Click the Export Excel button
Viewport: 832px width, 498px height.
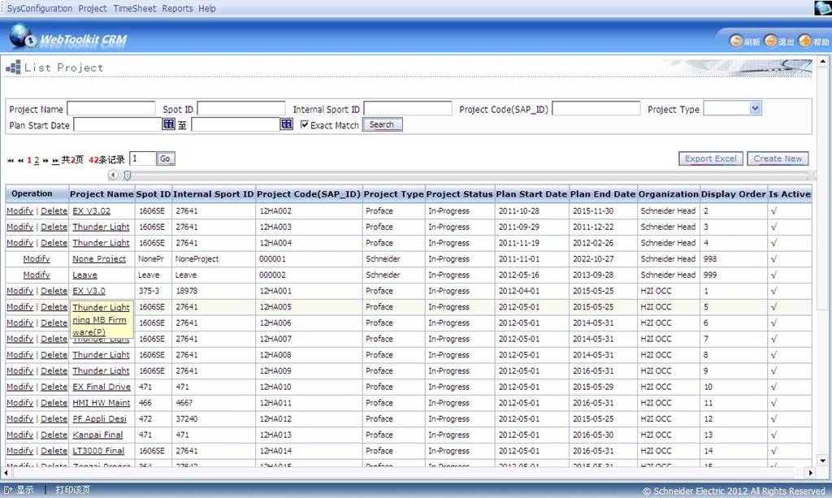click(x=710, y=158)
